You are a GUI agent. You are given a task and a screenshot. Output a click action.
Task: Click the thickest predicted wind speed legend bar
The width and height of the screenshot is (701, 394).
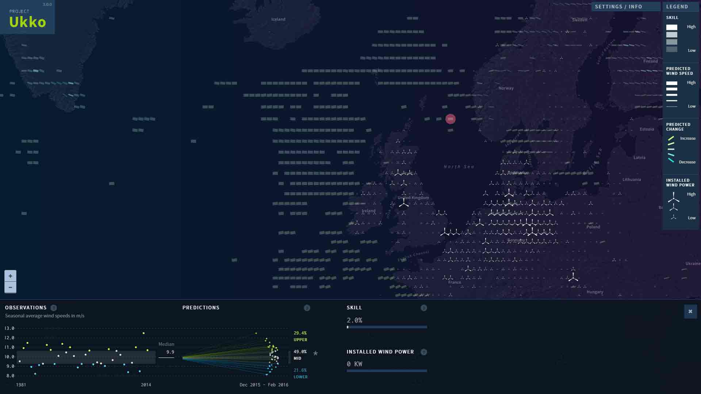click(672, 83)
